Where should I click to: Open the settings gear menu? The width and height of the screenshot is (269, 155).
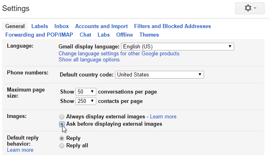pos(250,8)
